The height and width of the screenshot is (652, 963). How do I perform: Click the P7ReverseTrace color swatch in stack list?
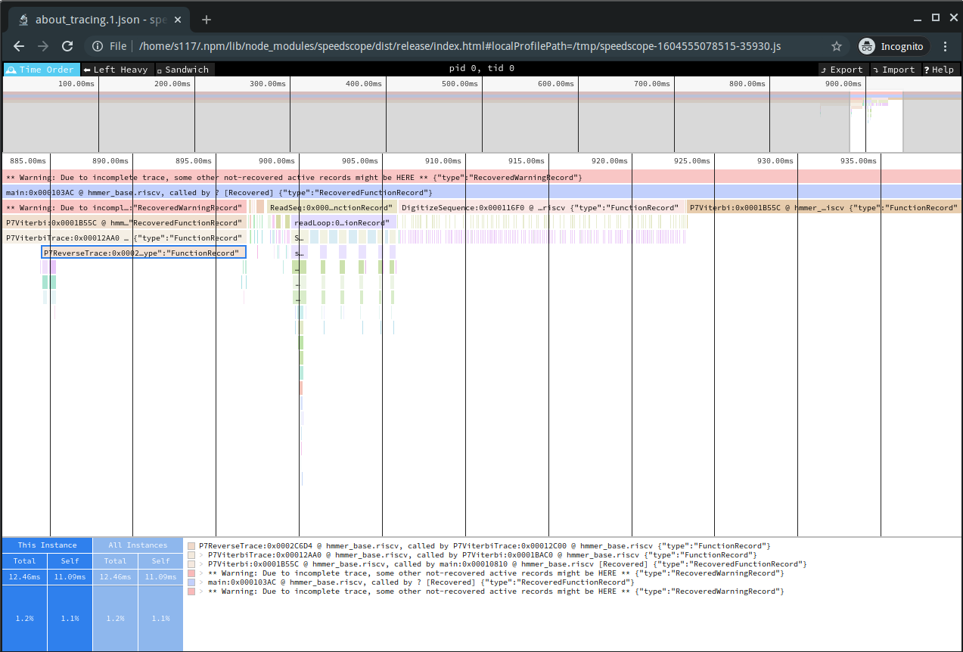(191, 546)
